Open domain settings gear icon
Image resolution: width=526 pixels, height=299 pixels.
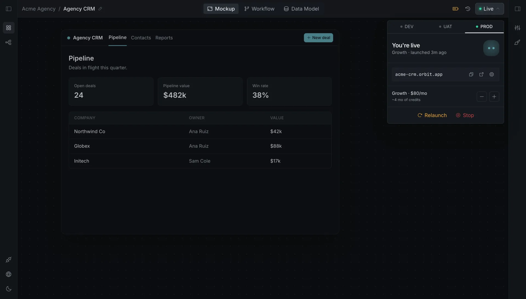coord(492,74)
